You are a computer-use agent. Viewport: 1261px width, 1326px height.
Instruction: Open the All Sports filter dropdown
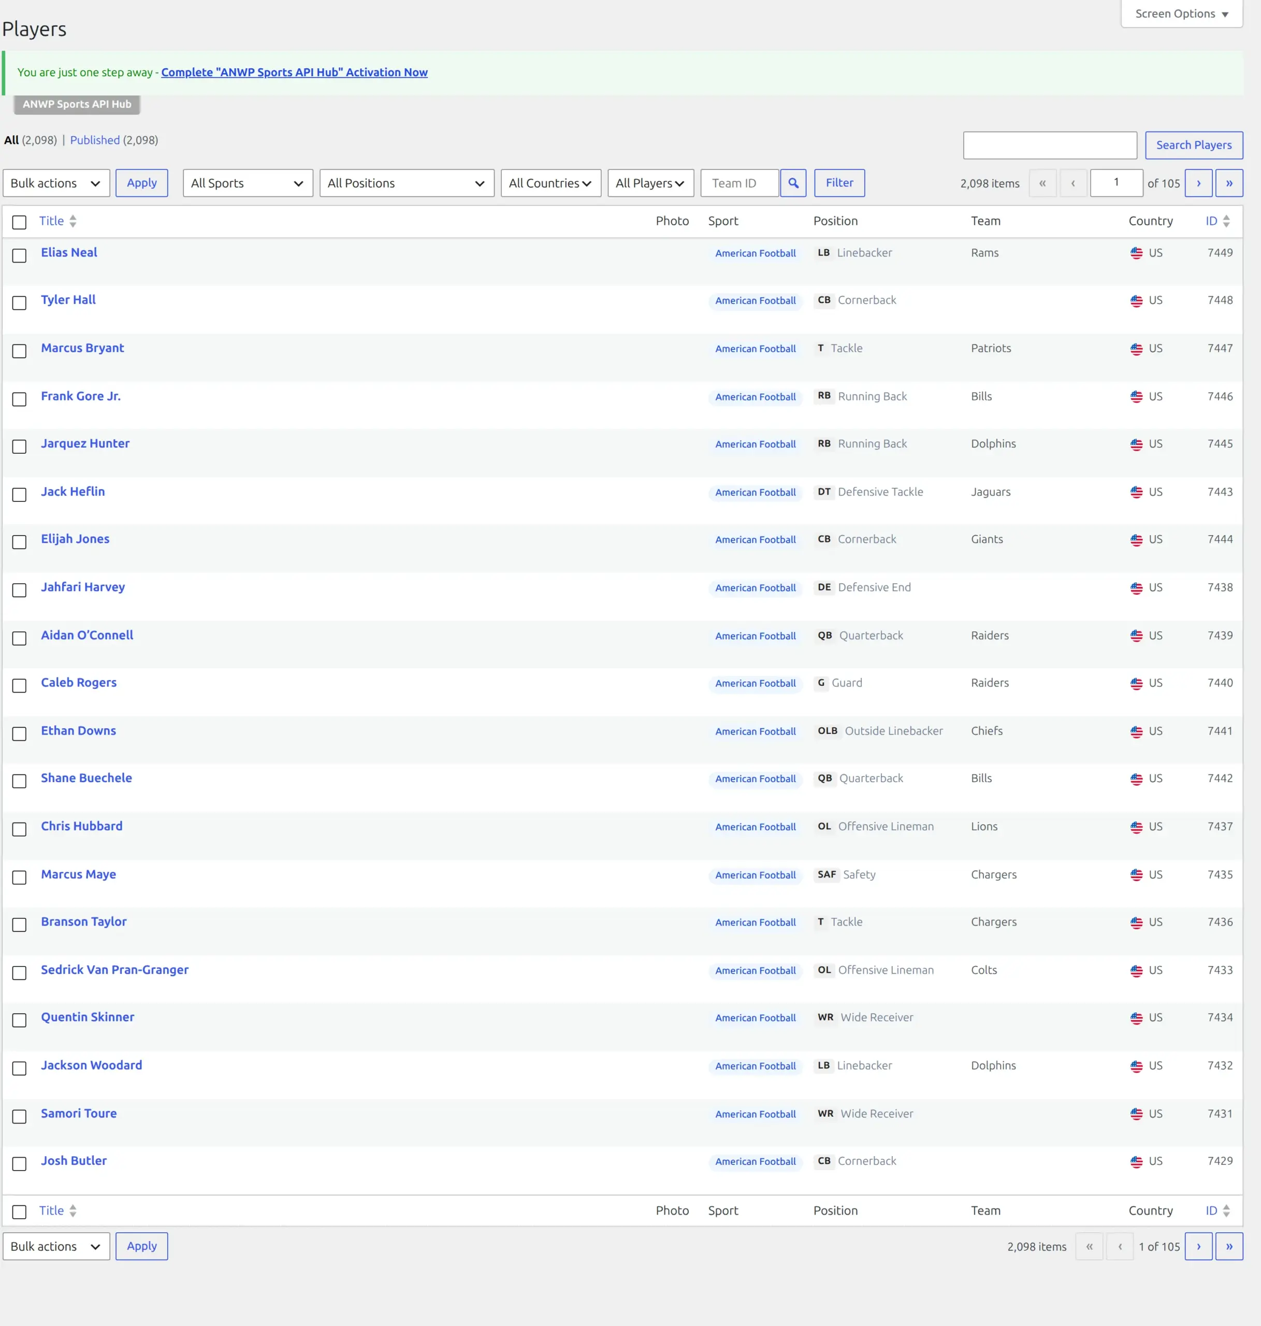tap(248, 183)
